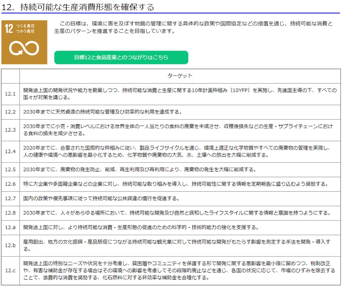Click the heading 12. 持続可能な生産消費形態を確保する
The width and height of the screenshot is (343, 288).
pyautogui.click(x=78, y=7)
